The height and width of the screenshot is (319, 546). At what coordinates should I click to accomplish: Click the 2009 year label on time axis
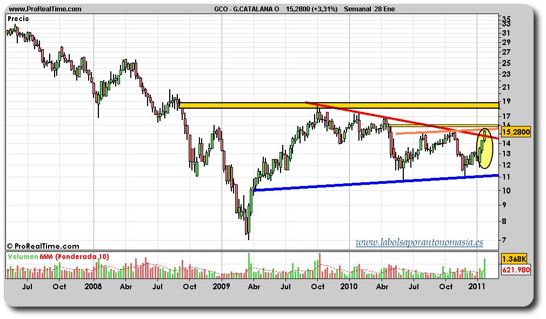click(222, 287)
